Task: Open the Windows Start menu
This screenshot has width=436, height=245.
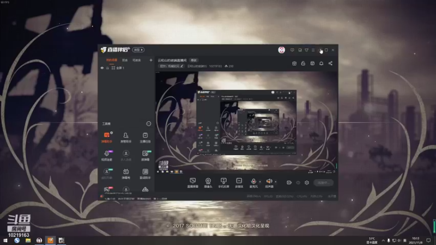Action: coord(5,240)
